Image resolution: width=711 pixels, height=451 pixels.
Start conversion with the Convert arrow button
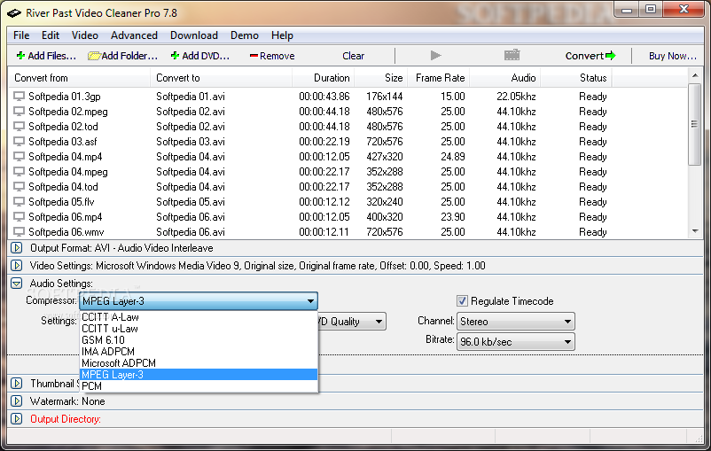[x=590, y=56]
